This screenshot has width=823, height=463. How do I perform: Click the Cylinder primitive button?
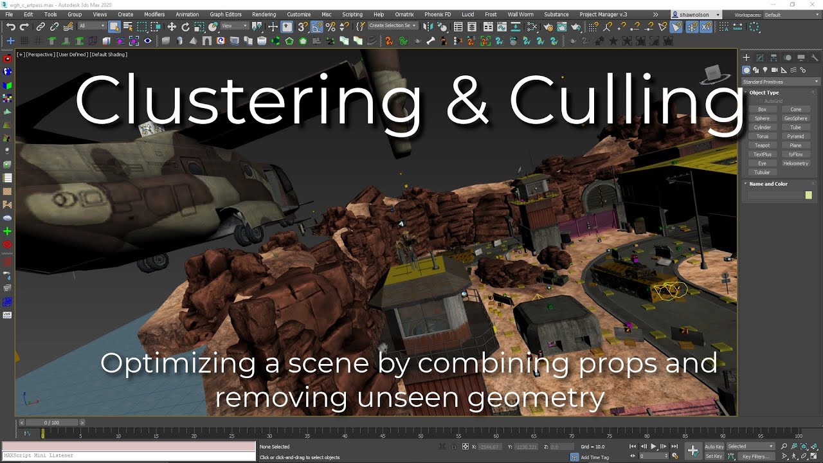pos(762,127)
